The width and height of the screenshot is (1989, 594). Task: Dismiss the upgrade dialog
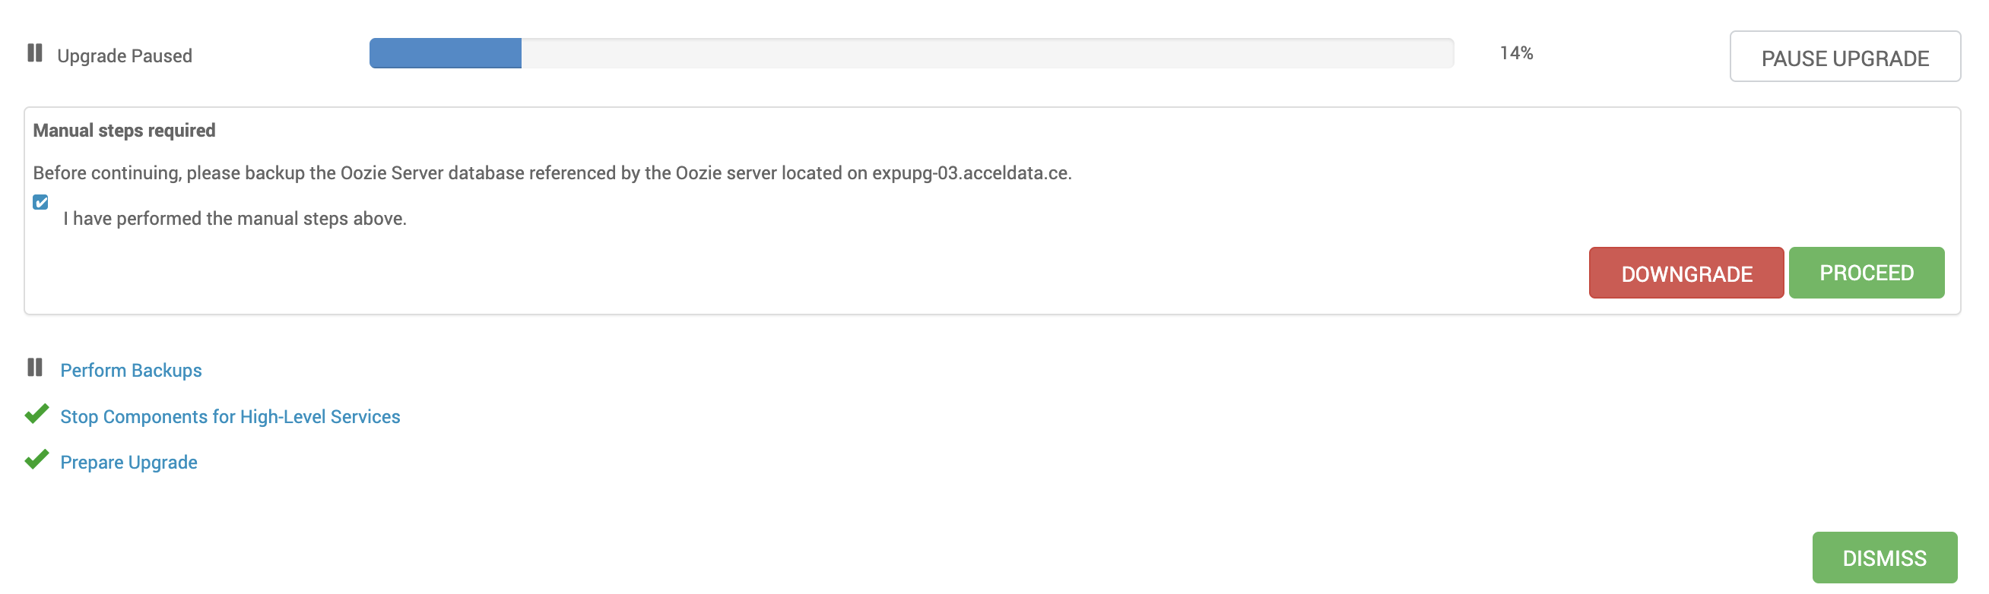[1884, 558]
